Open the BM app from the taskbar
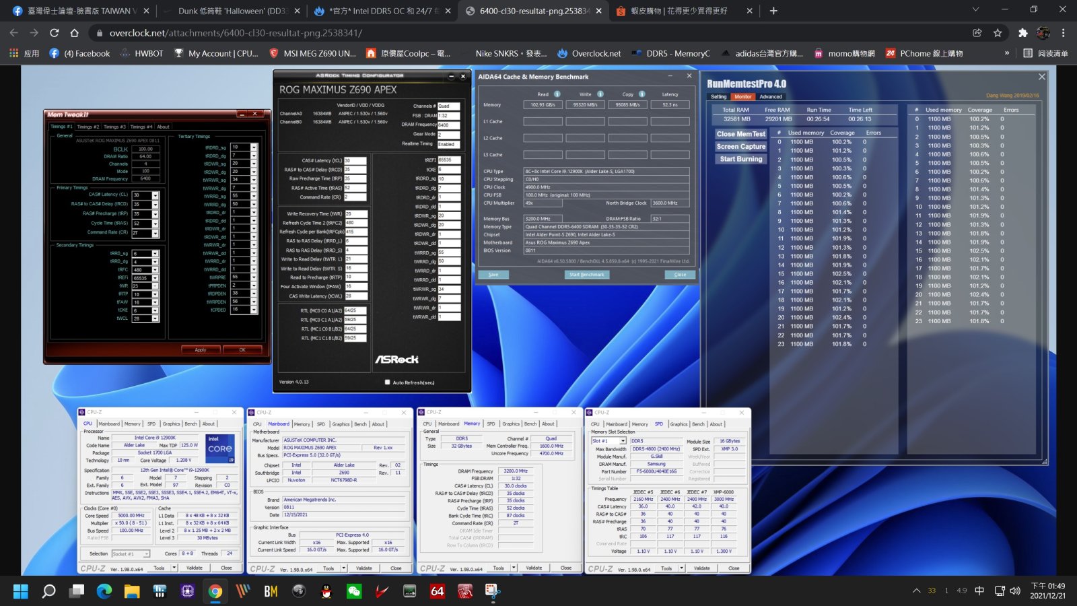This screenshot has width=1077, height=606. tap(271, 591)
